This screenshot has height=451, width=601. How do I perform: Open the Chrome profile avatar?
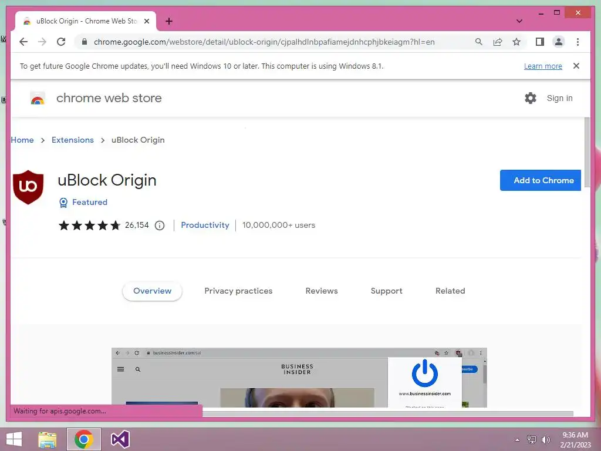click(559, 42)
